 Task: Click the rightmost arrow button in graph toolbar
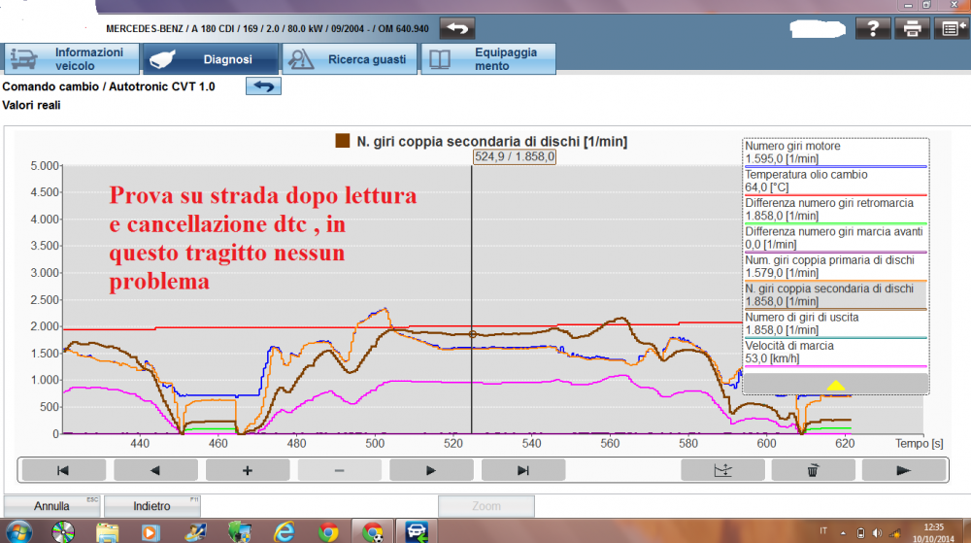click(903, 470)
